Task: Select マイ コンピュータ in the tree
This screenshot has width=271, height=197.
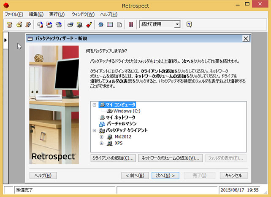Action: (x=120, y=105)
